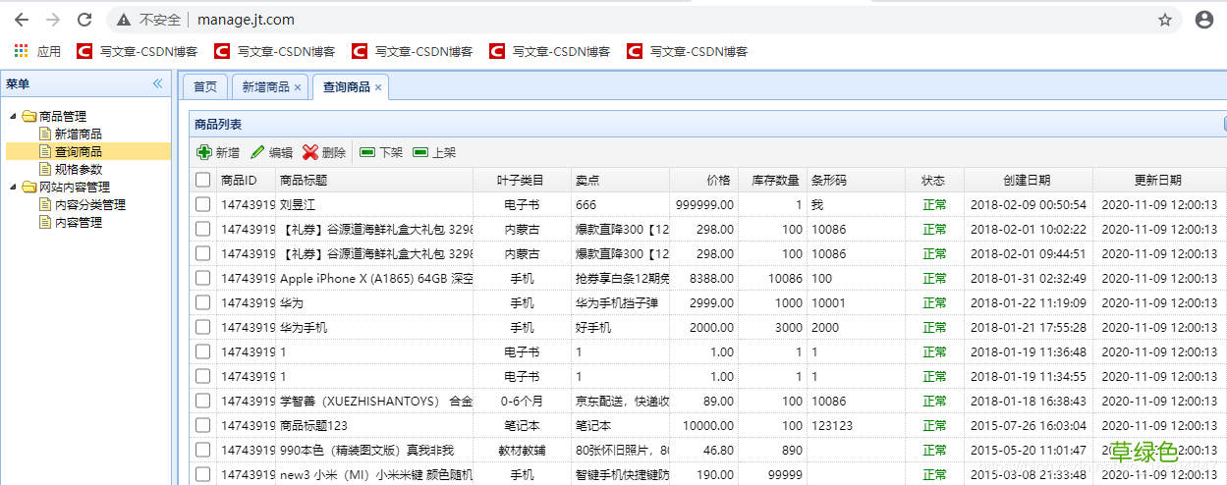Check the row for new3 小米
Screen dimensions: 1227x485
(202, 474)
